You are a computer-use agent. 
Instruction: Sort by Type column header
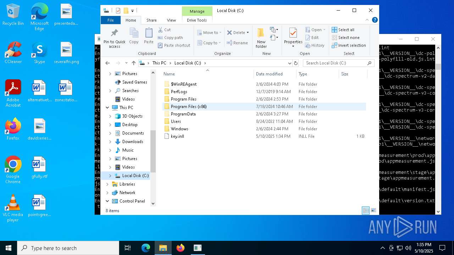pos(317,74)
